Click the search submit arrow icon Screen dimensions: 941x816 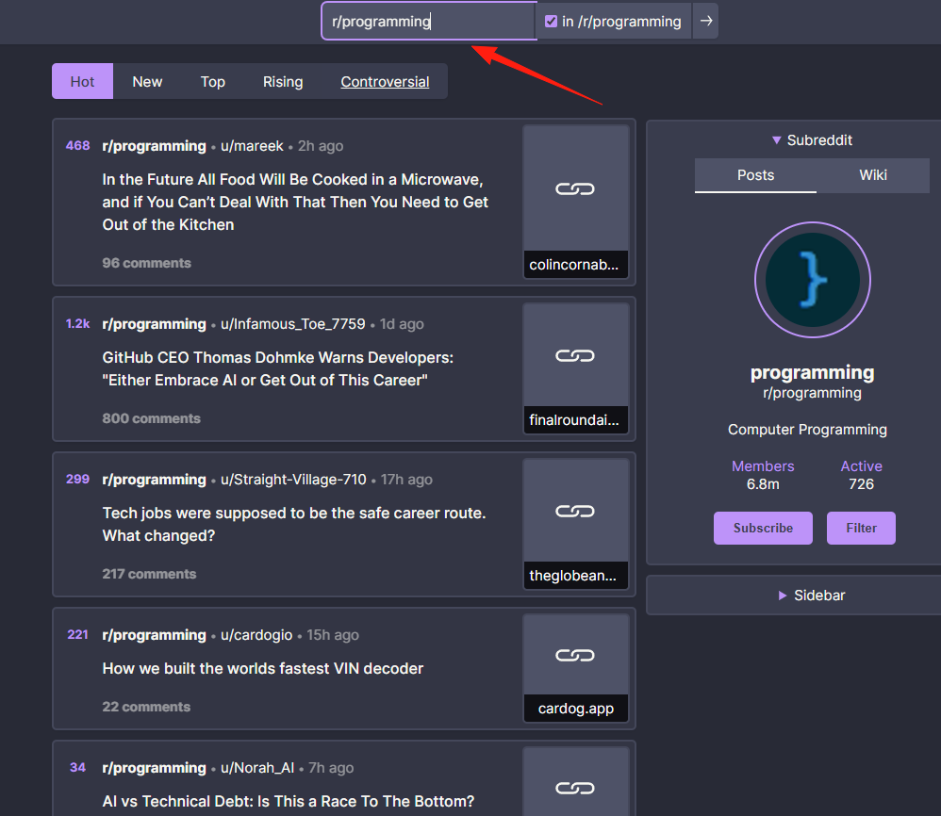tap(705, 21)
